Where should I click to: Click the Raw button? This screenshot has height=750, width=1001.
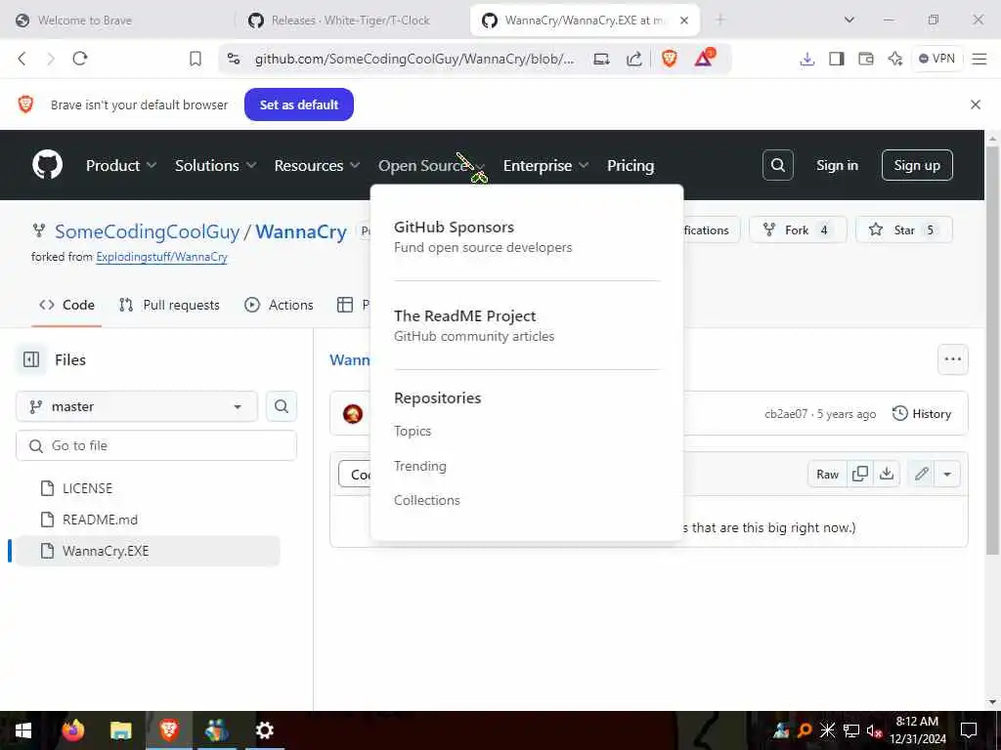(x=827, y=474)
